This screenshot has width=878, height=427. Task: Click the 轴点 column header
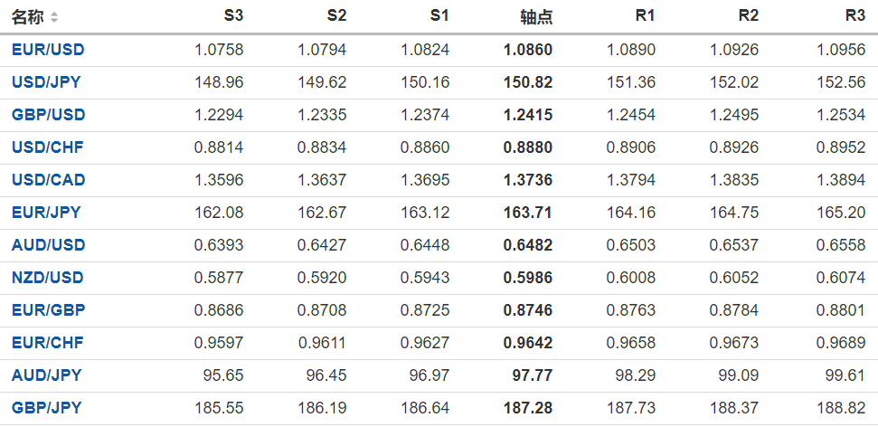(536, 16)
